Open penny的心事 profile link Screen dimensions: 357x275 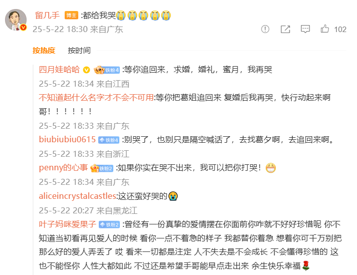[x=63, y=168]
